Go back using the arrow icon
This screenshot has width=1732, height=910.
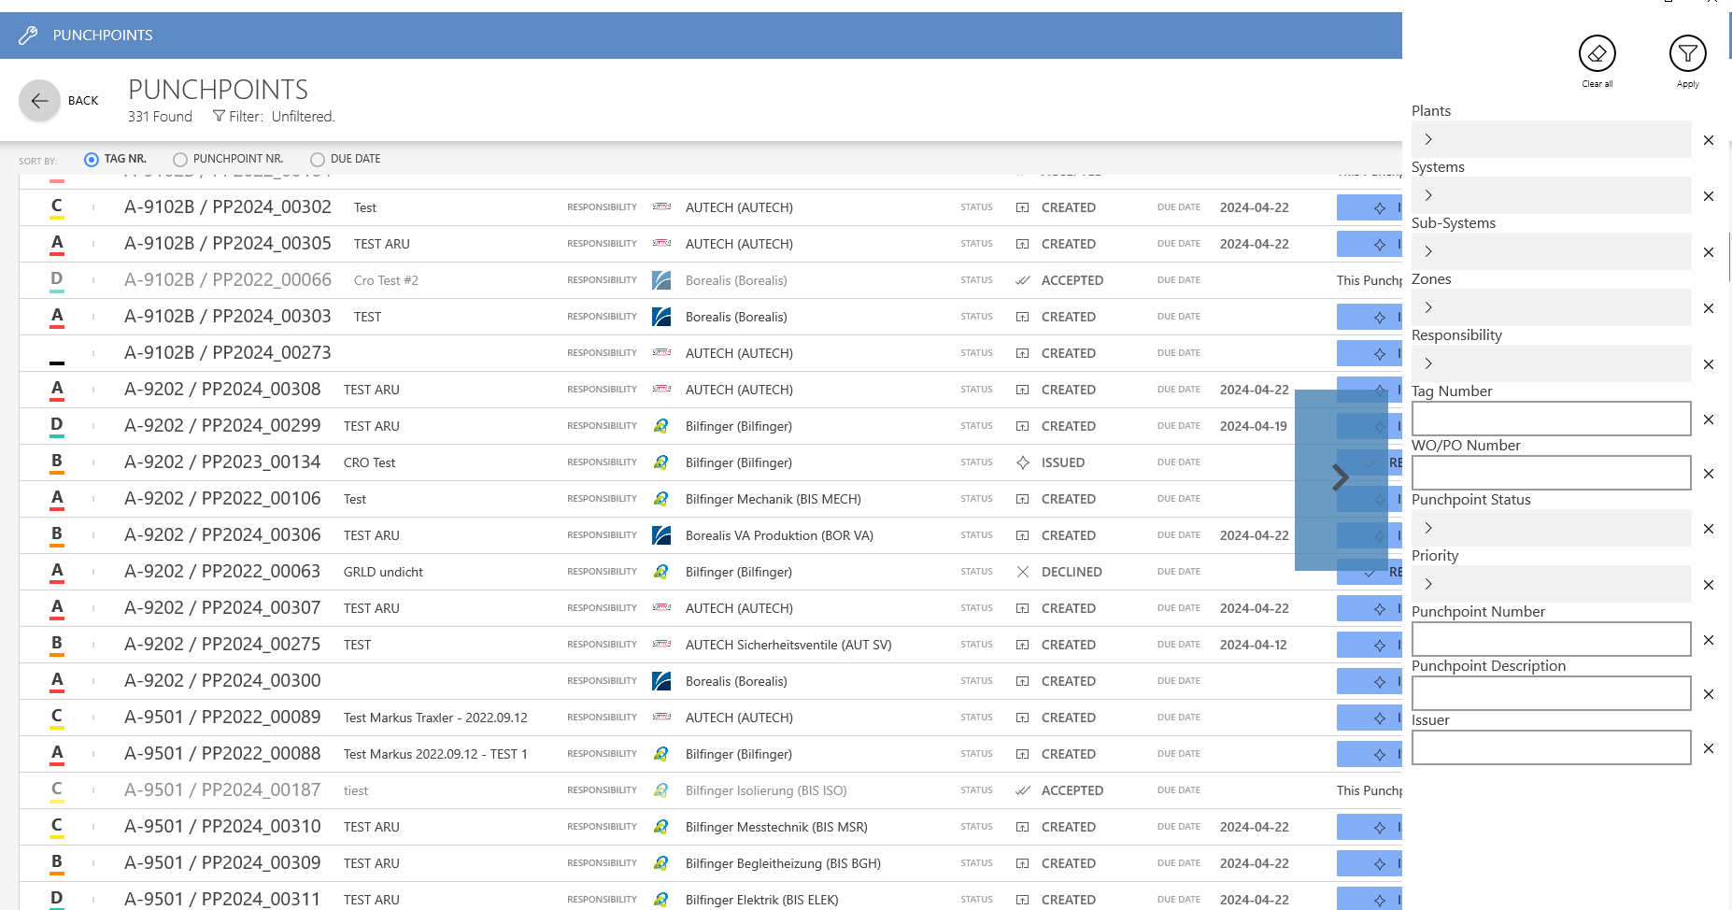pyautogui.click(x=39, y=100)
